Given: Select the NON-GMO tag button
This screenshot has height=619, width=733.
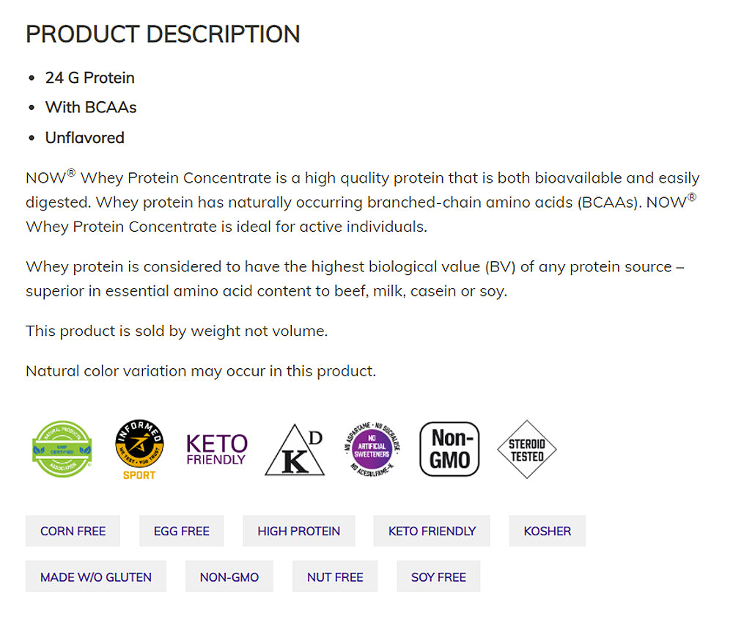Looking at the screenshot, I should tap(229, 576).
